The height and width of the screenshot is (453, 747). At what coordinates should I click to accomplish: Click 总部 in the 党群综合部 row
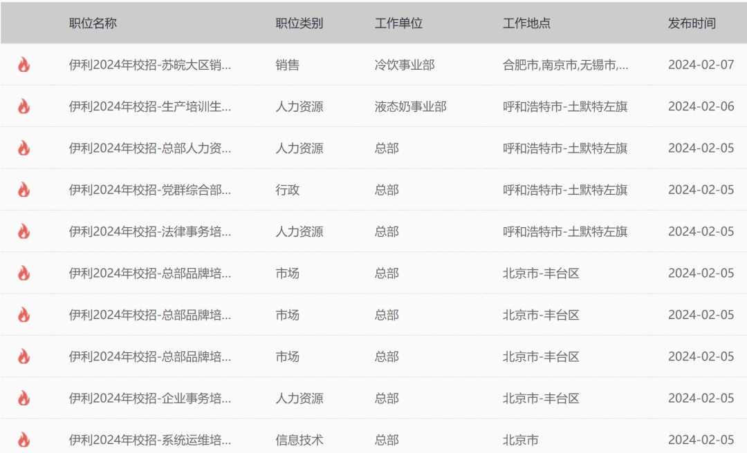click(387, 190)
